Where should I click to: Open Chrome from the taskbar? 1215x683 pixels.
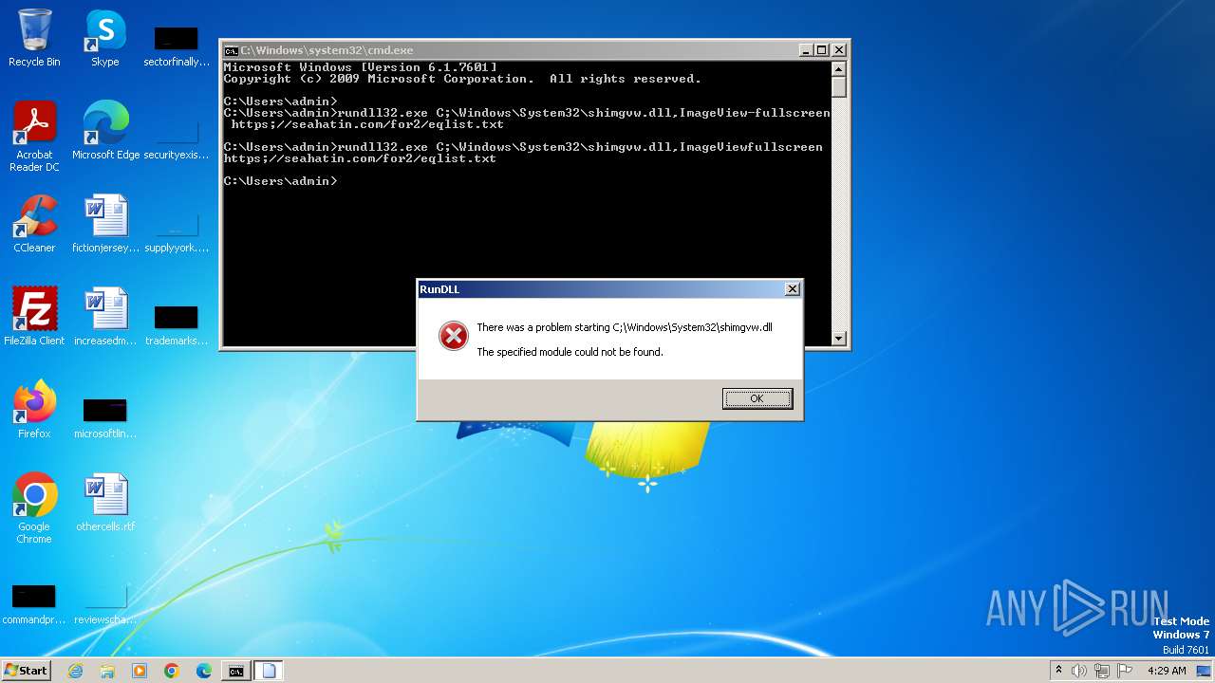172,671
